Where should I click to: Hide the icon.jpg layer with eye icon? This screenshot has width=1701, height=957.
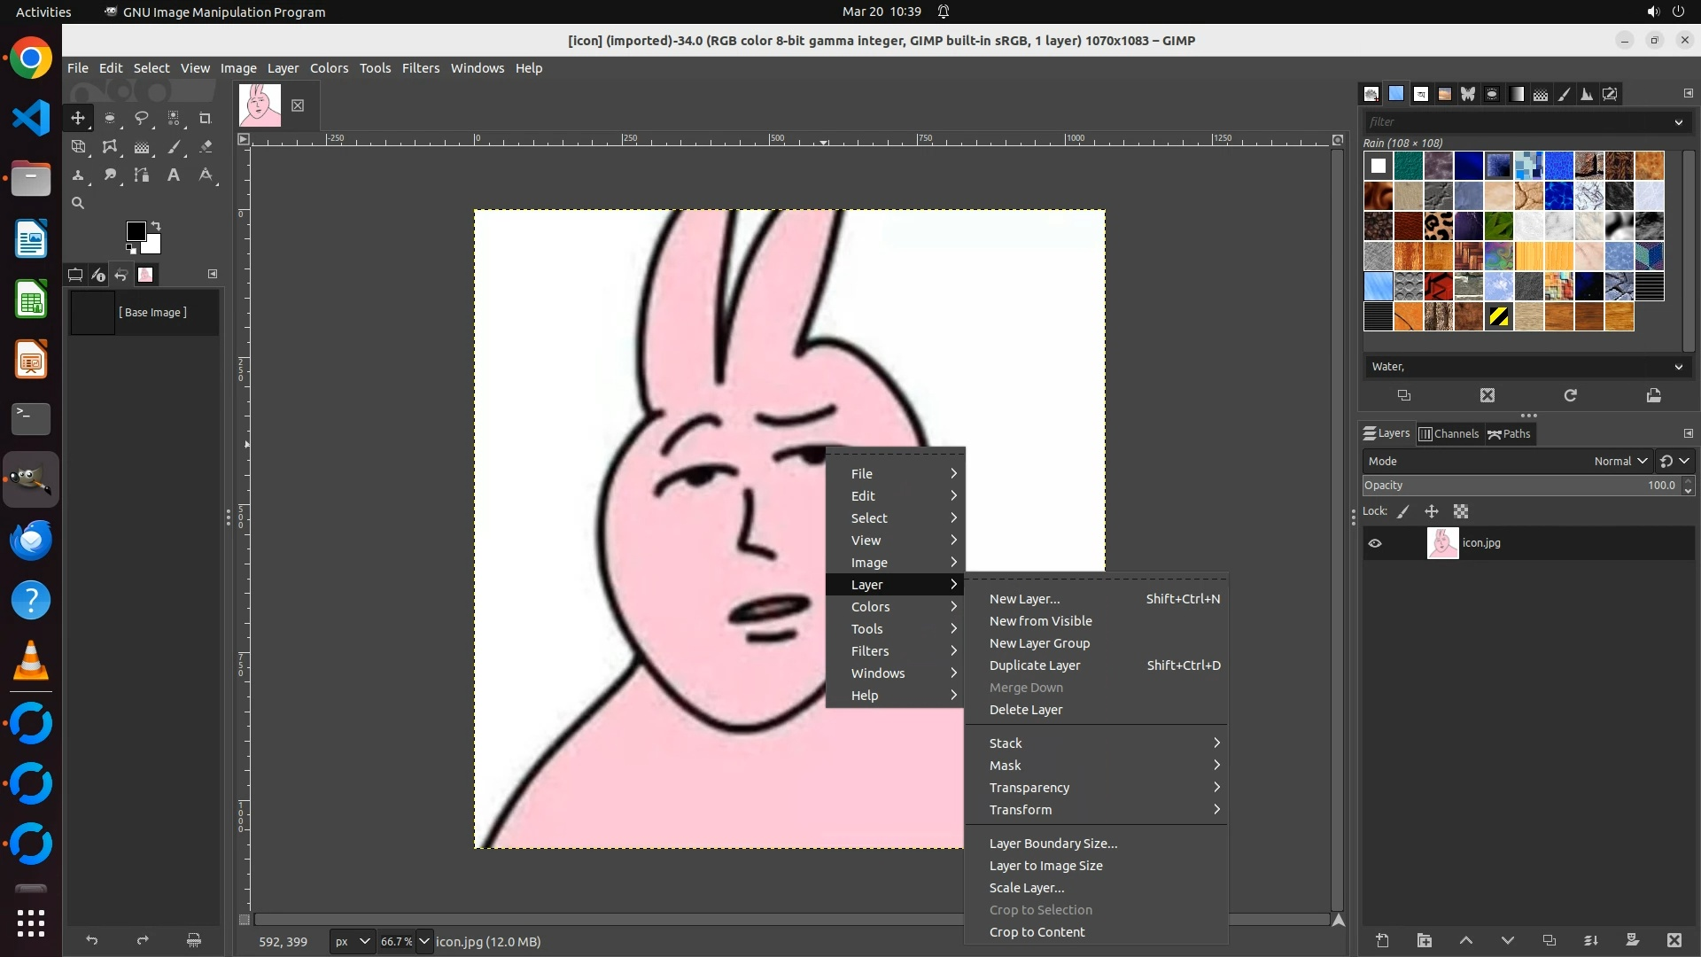1375,543
